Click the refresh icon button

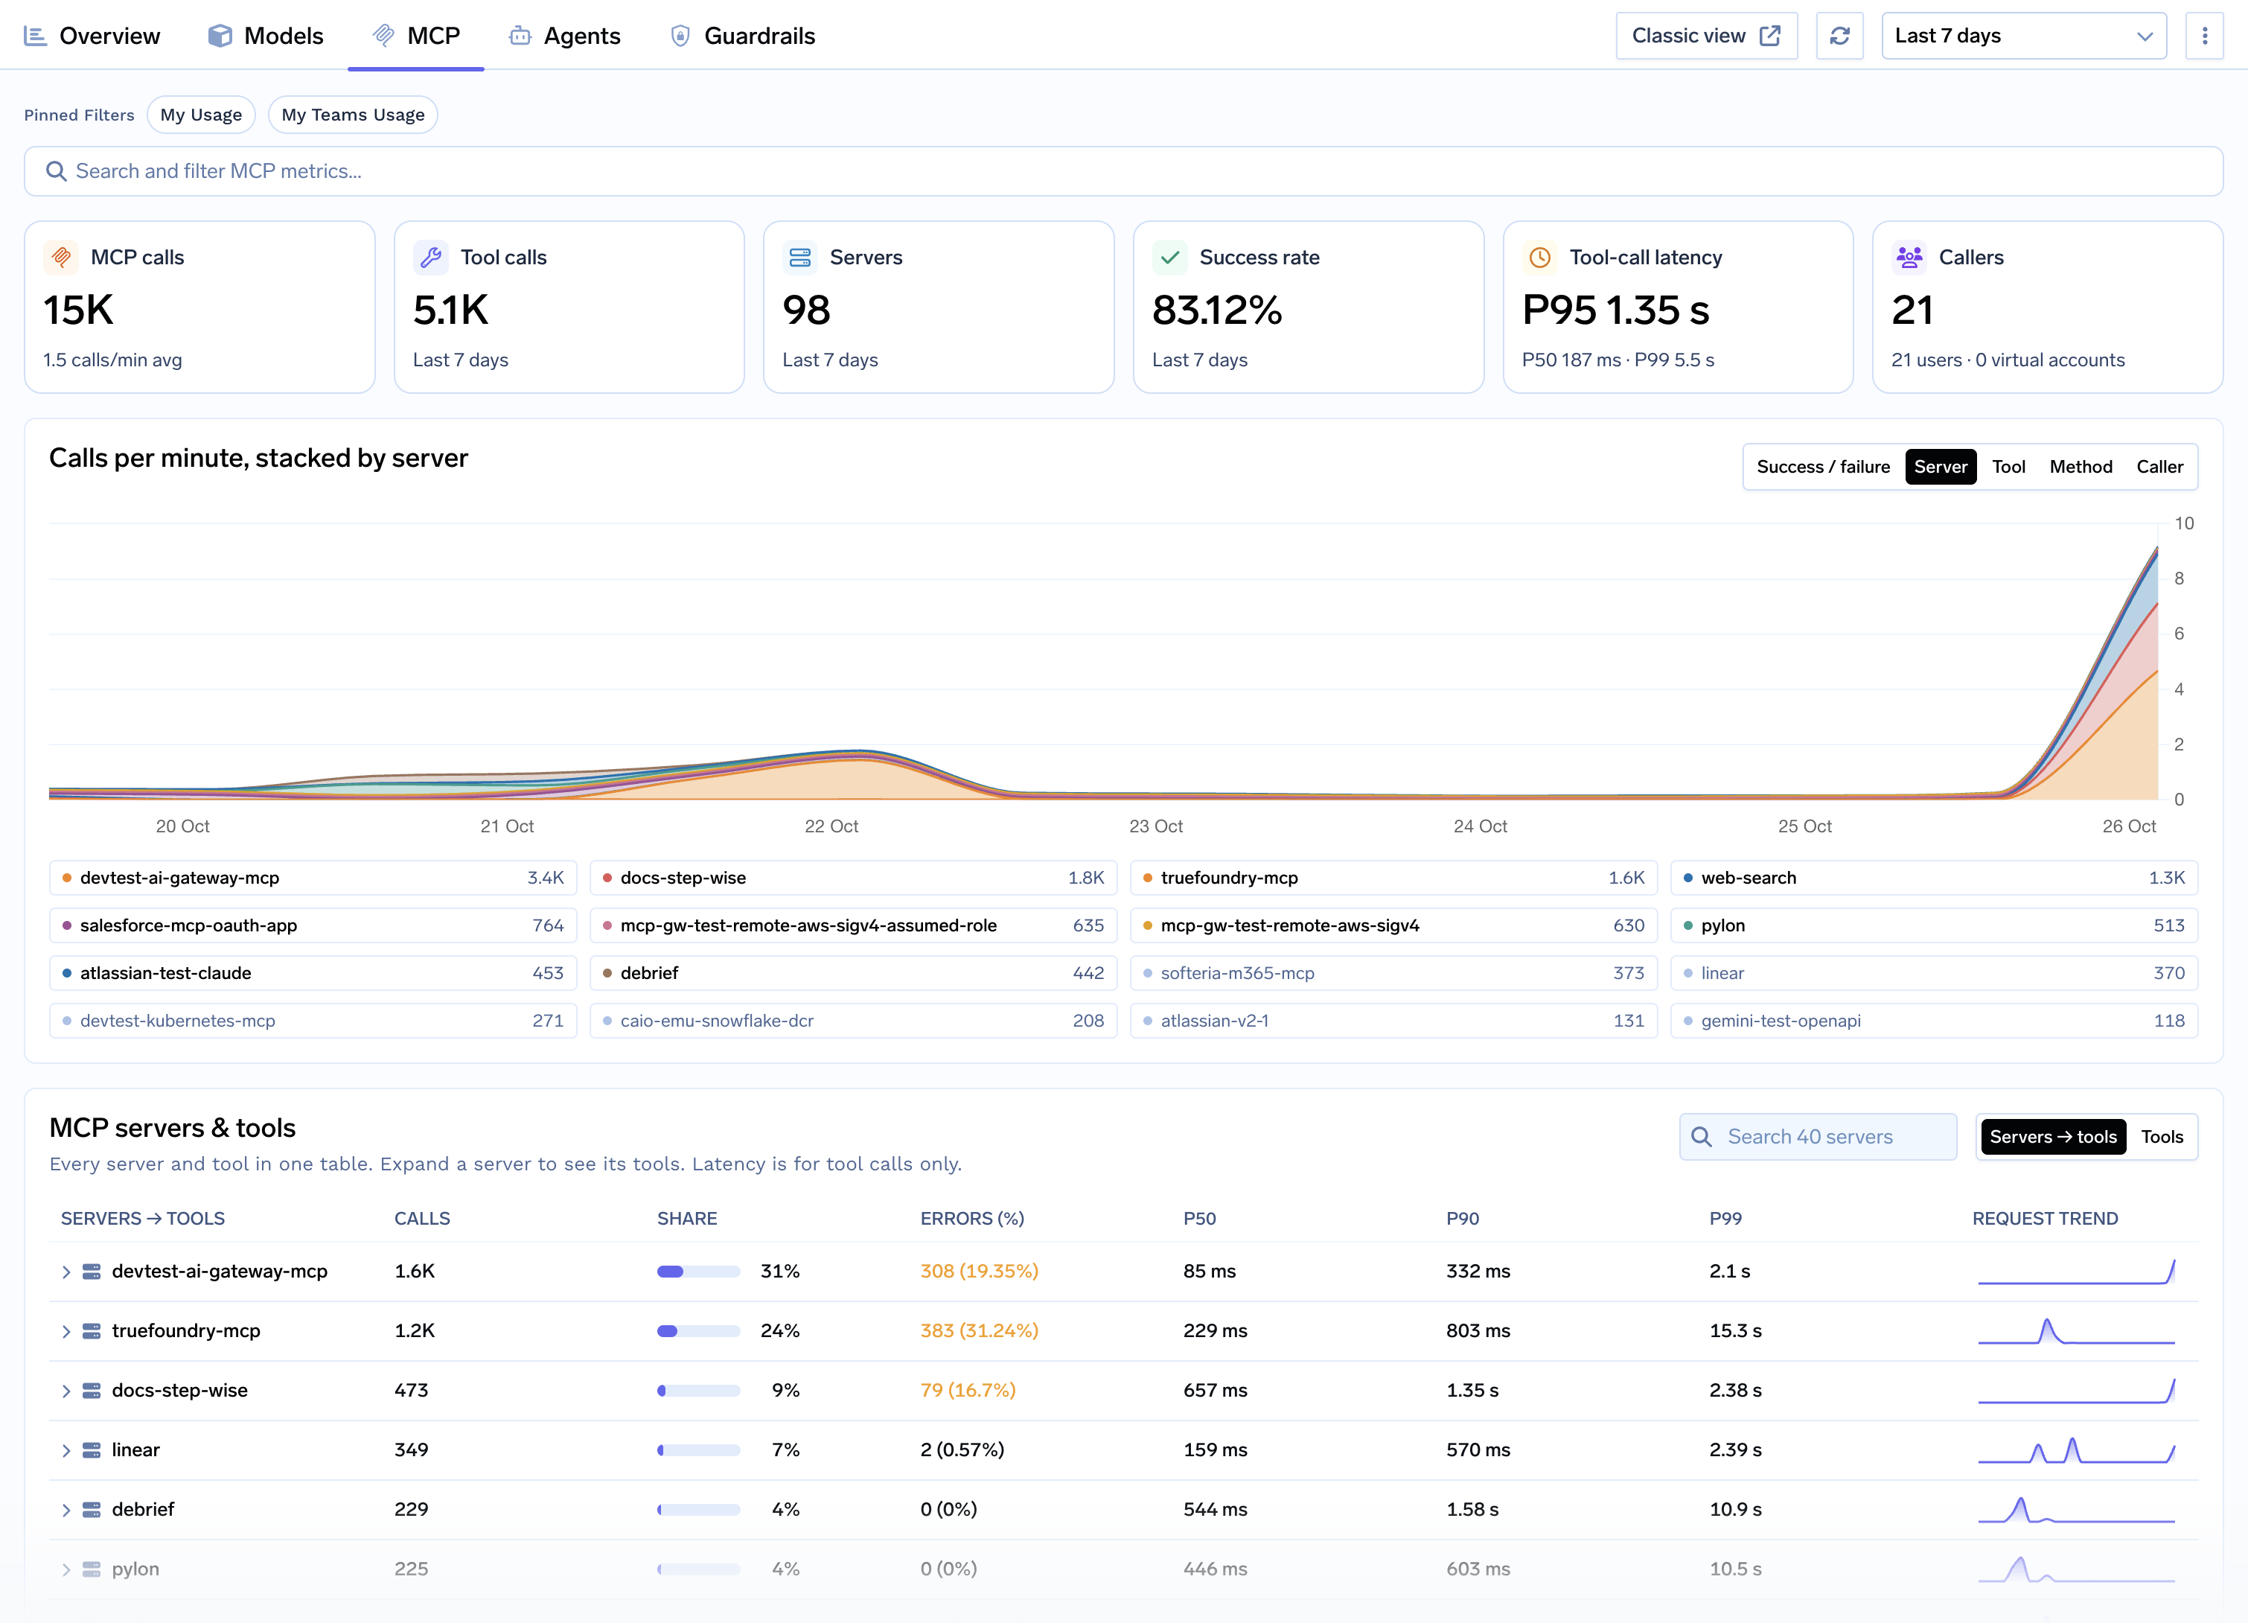coord(1839,36)
